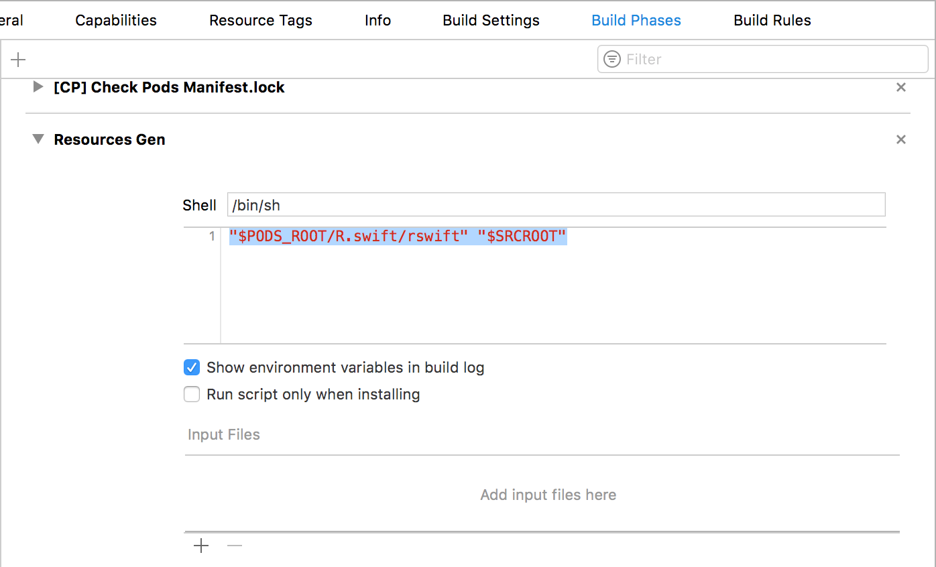
Task: Switch to the Build Settings tab
Action: [x=491, y=20]
